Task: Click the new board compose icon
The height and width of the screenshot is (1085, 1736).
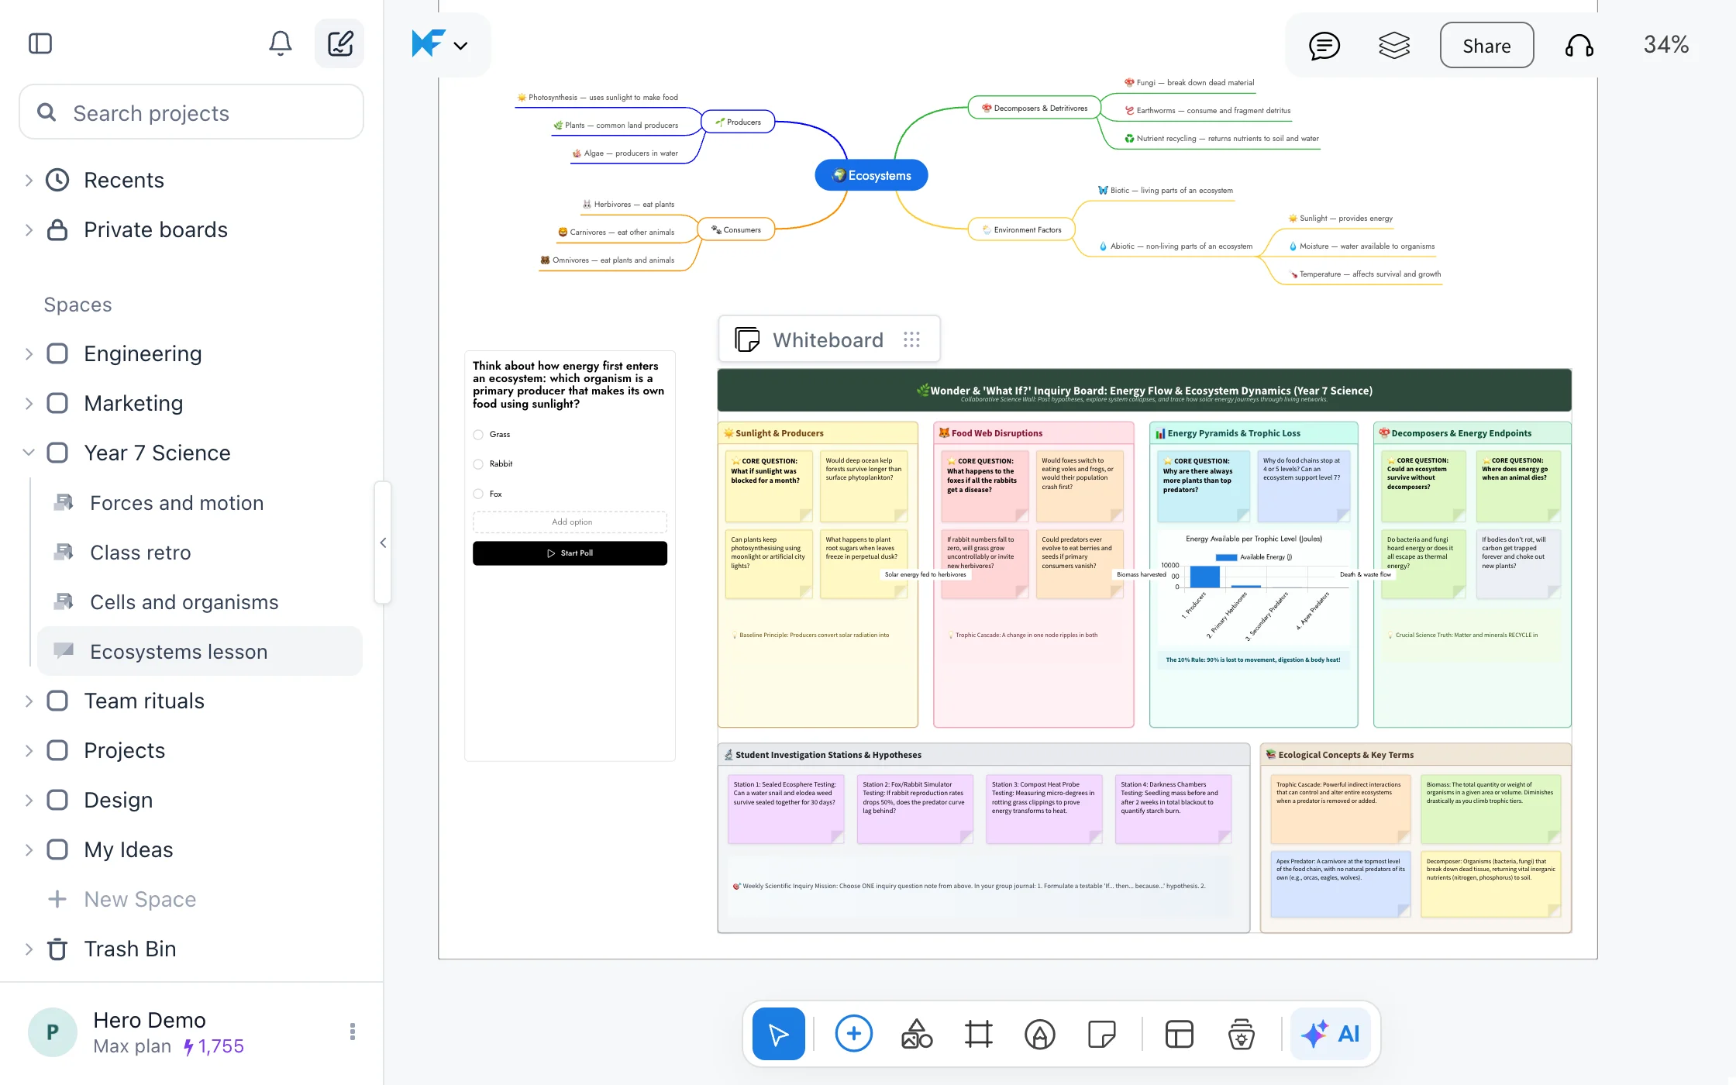Action: [339, 44]
